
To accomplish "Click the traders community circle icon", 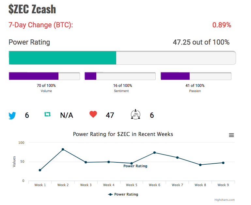I will coord(135,115).
